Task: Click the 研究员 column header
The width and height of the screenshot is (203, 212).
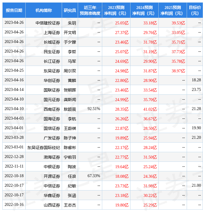Action: click(x=70, y=10)
